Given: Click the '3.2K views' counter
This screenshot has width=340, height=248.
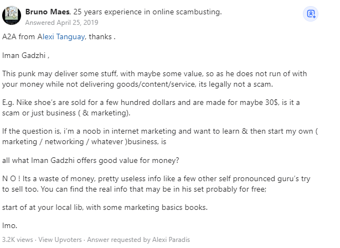Looking at the screenshot, I should click(18, 240).
